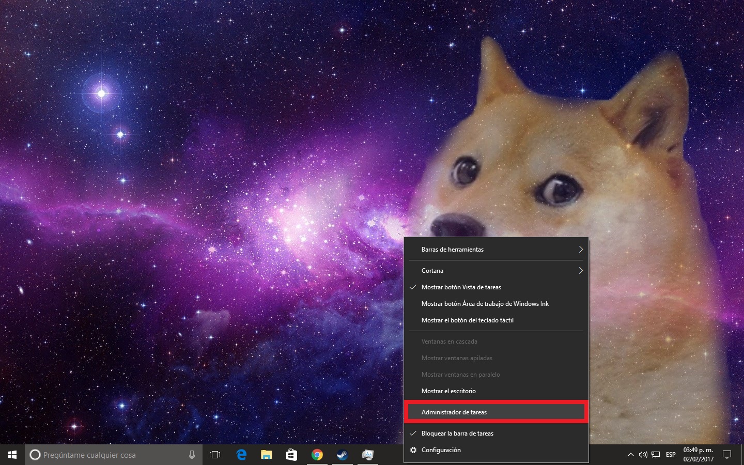This screenshot has width=744, height=465.
Task: Expand the Cortana submenu
Action: click(496, 271)
